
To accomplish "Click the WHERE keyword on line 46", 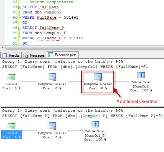I will (x=28, y=17).
